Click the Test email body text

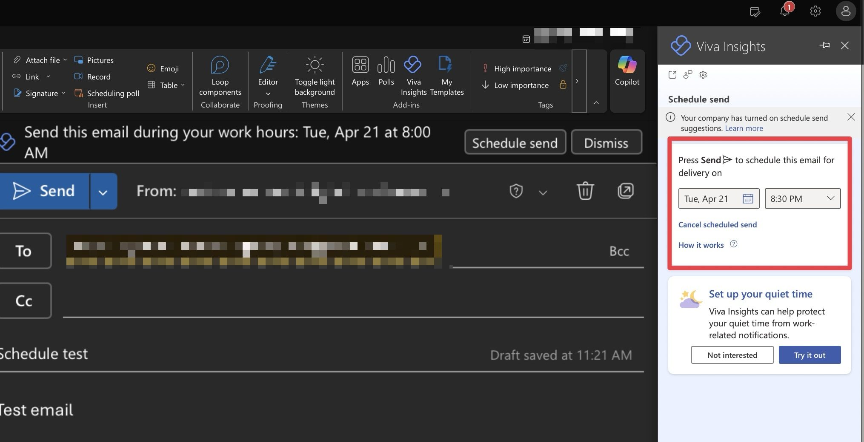click(x=36, y=410)
